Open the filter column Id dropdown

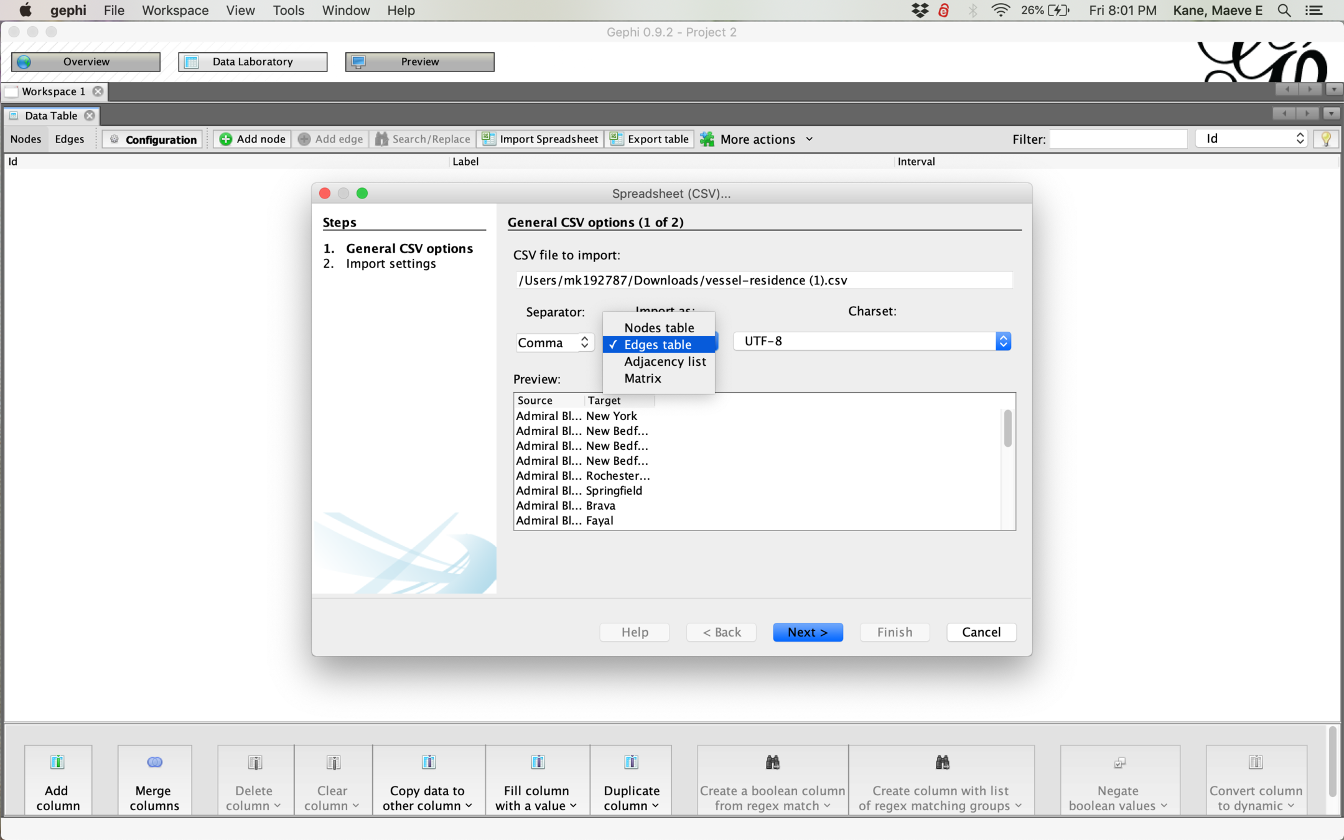point(1251,139)
